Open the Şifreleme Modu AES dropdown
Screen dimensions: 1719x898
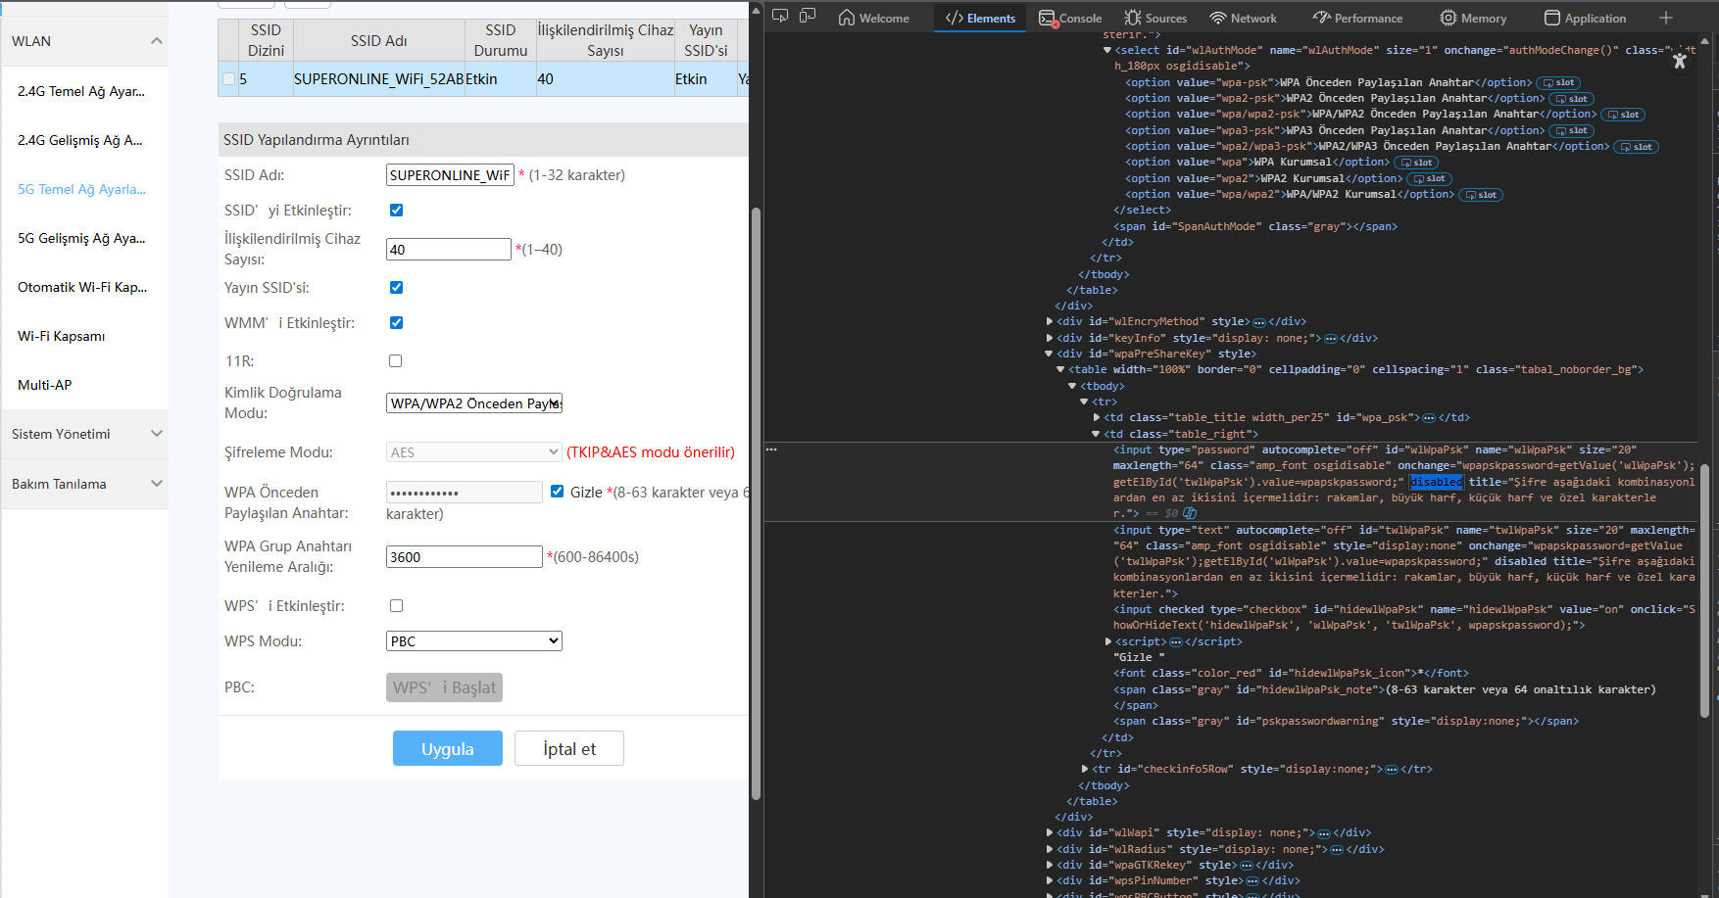pos(474,452)
